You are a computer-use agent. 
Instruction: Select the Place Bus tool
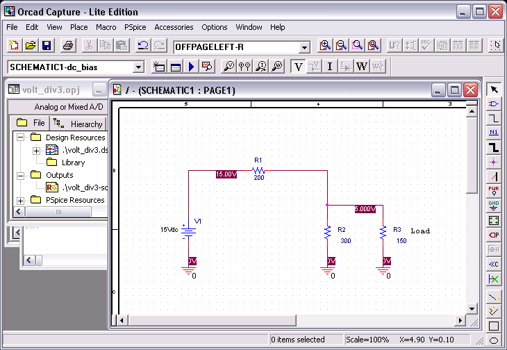coord(494,147)
